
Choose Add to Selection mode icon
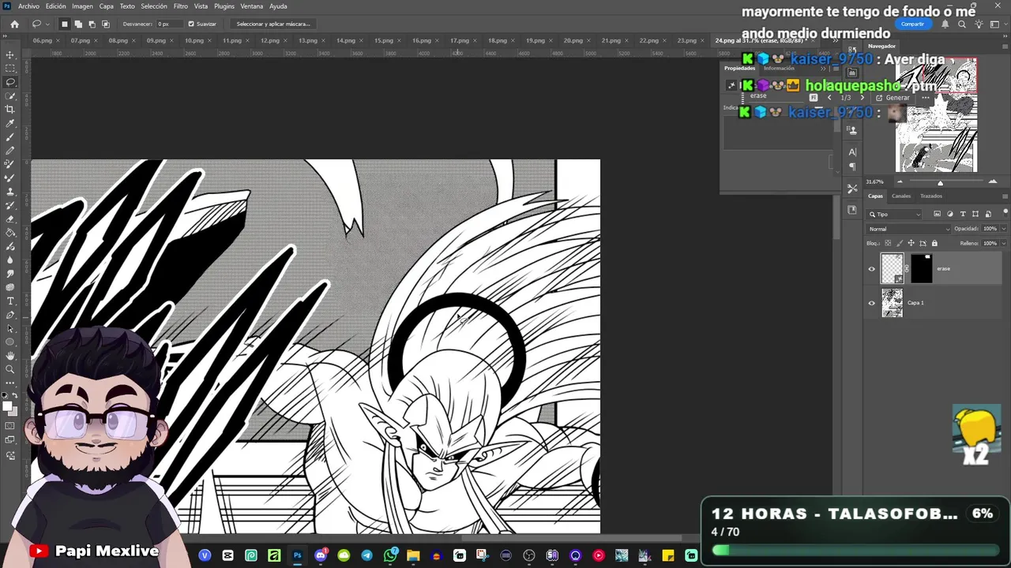pyautogui.click(x=78, y=24)
